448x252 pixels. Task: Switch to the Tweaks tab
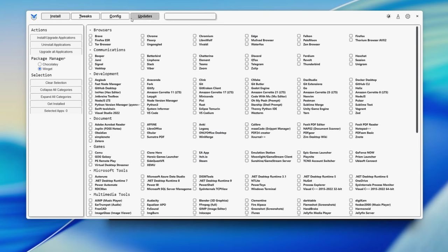tap(85, 16)
